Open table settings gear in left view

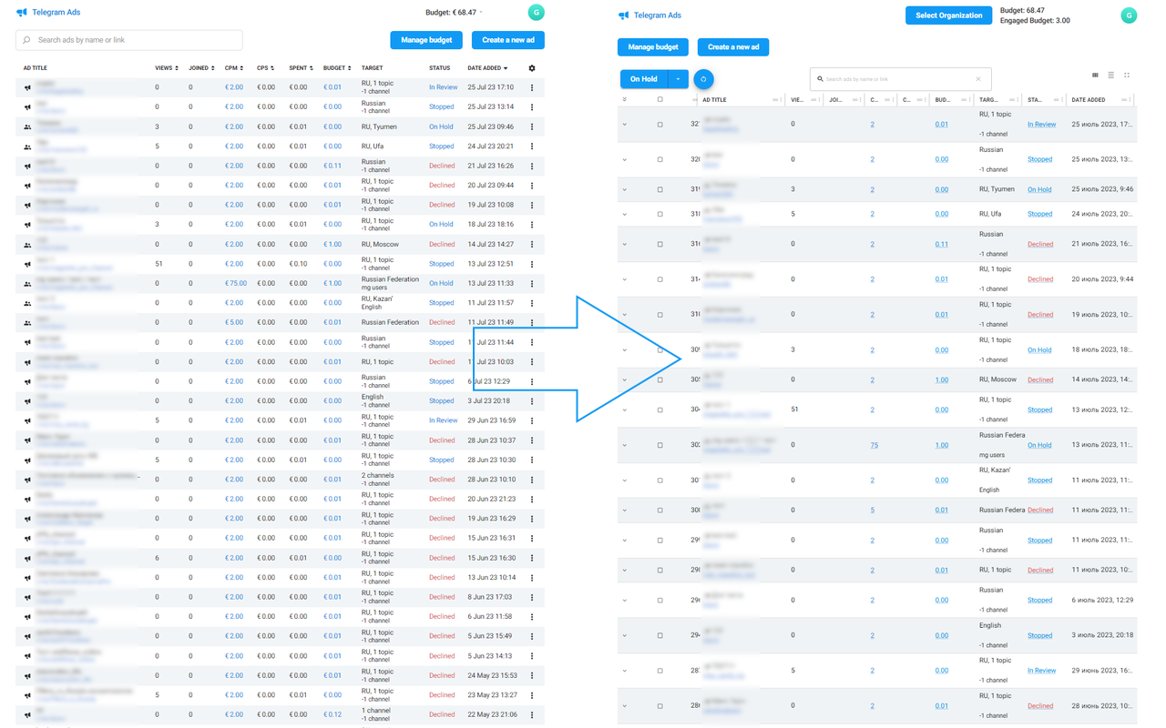point(532,68)
